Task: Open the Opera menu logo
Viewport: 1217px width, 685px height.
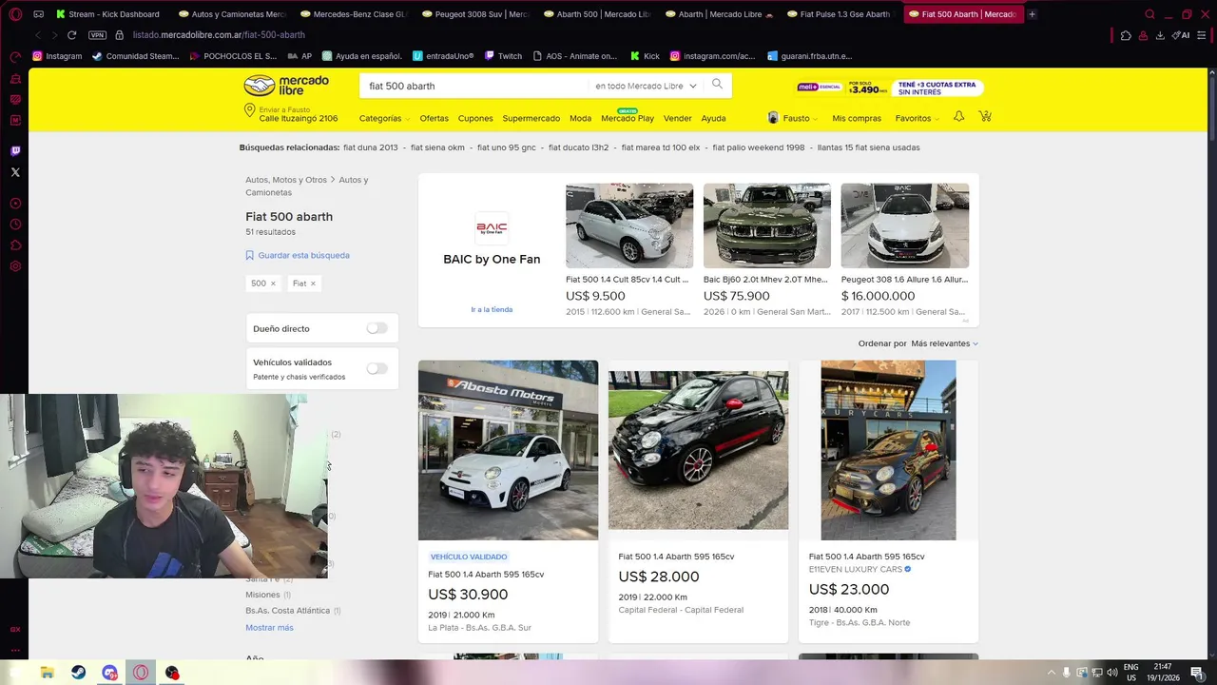Action: pyautogui.click(x=15, y=14)
